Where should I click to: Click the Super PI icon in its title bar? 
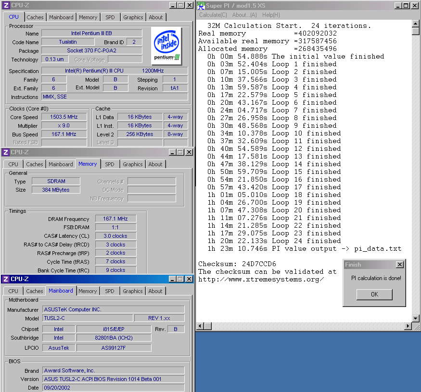click(x=201, y=5)
